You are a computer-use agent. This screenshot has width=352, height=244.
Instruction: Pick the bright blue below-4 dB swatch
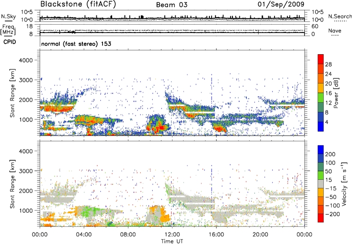click(321, 126)
